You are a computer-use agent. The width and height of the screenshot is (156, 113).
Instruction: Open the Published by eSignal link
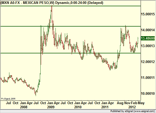(133, 111)
